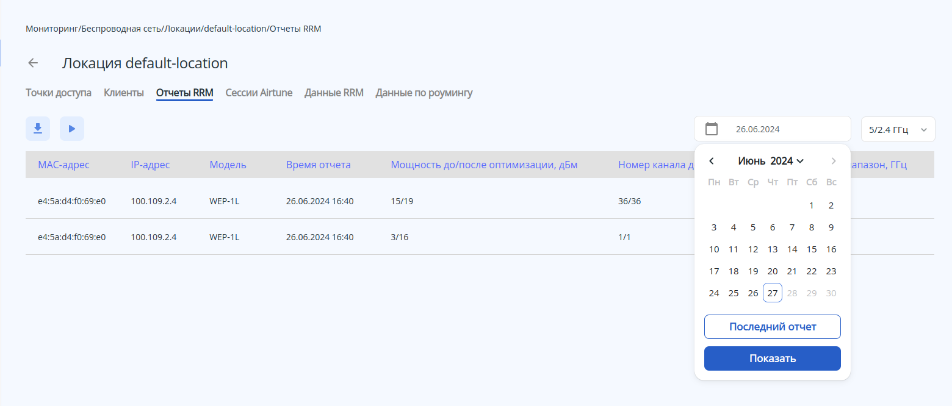Select the Сессии Airtune tab

(259, 93)
